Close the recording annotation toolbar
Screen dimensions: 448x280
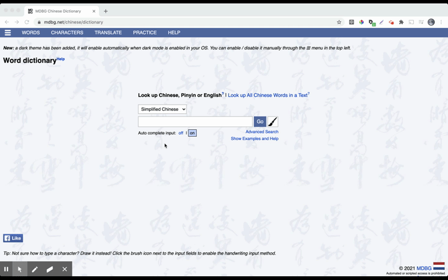click(65, 269)
